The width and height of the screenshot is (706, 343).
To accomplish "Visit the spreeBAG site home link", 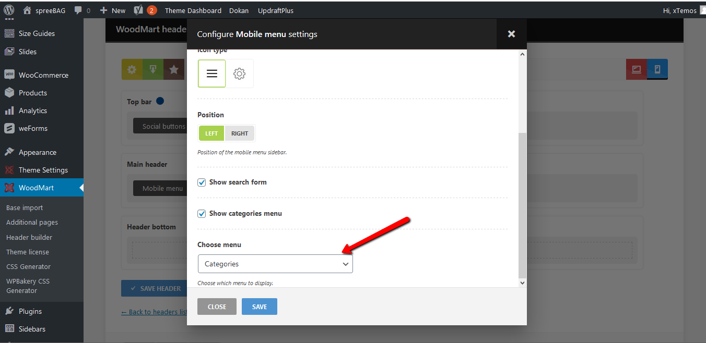I will point(44,10).
